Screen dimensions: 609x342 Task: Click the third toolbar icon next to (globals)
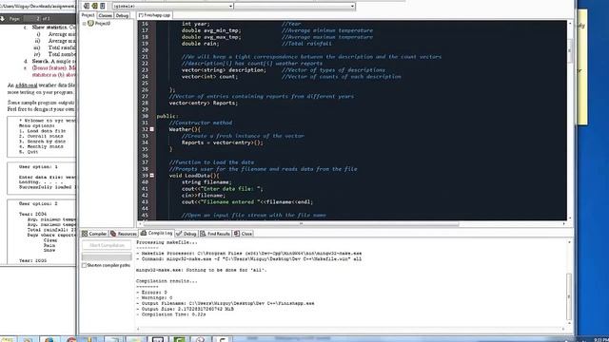(x=103, y=6)
